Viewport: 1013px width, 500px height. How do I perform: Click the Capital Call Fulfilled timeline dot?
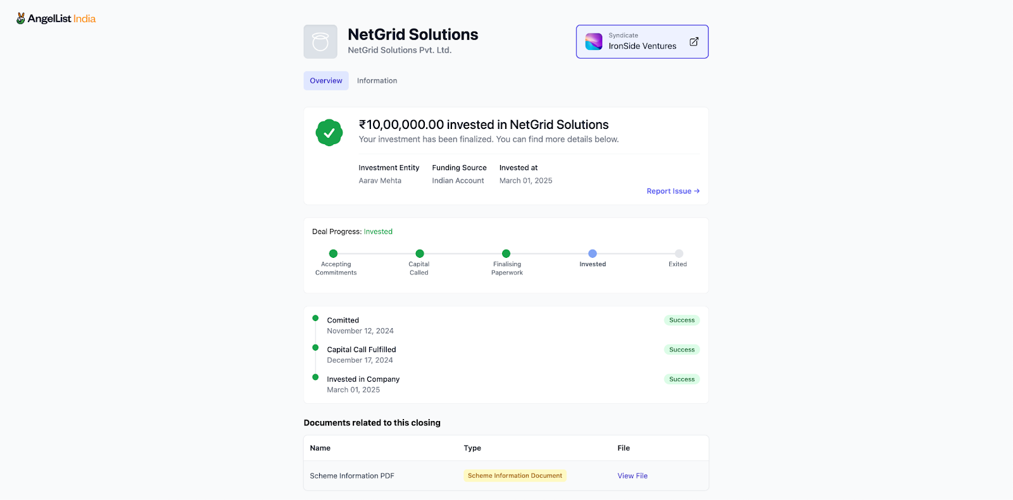point(315,348)
